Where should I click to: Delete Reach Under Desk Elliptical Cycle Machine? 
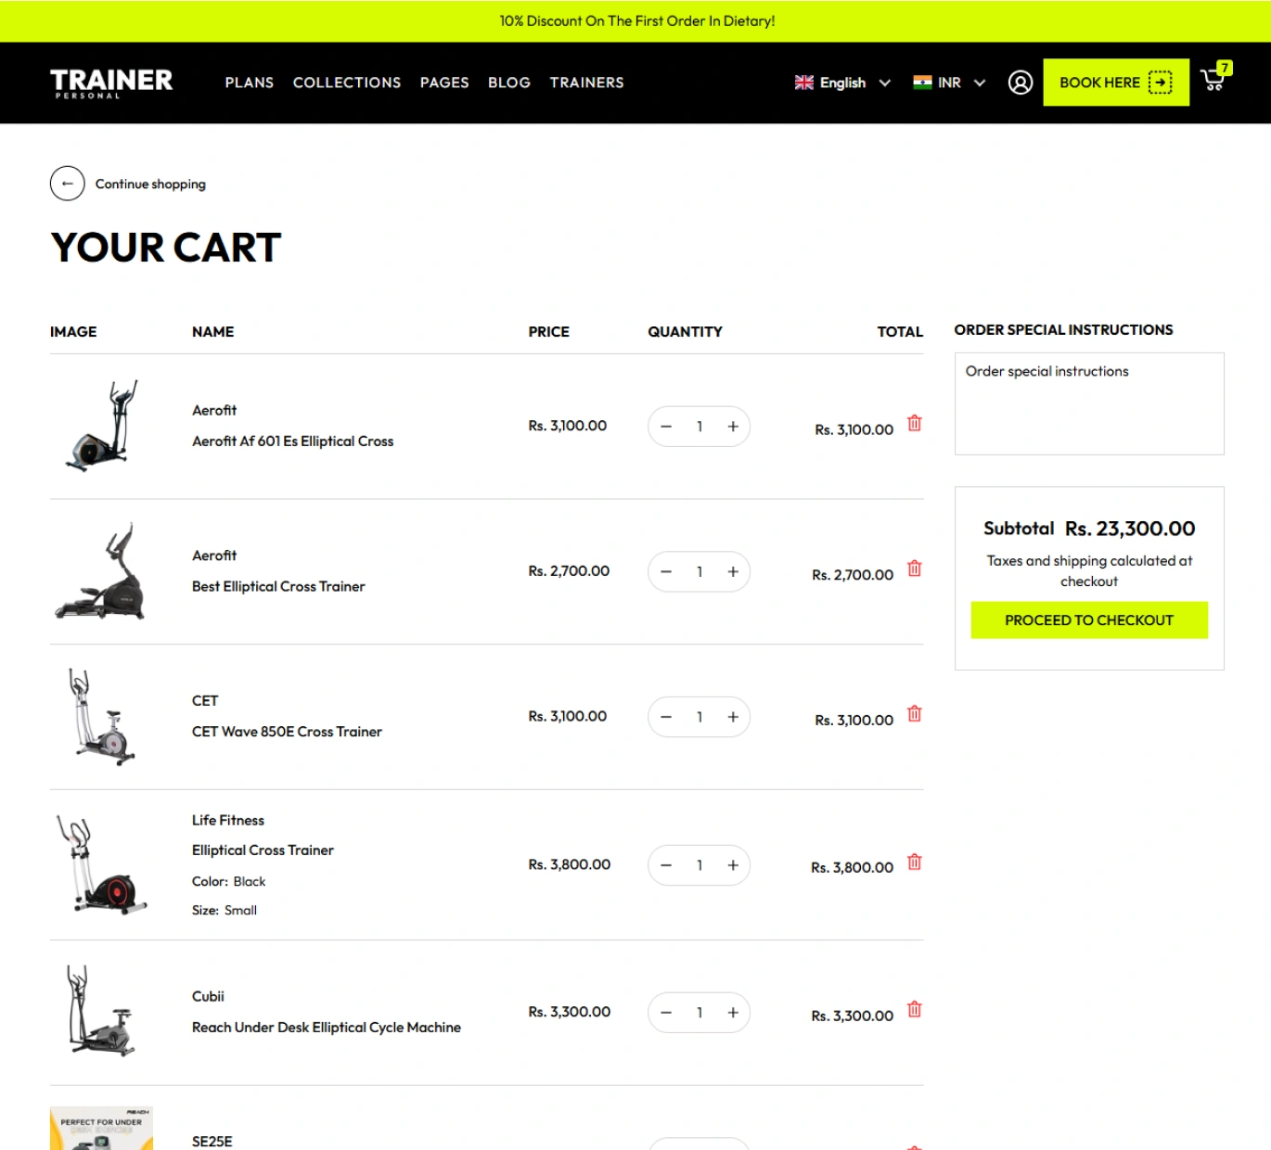[914, 1009]
